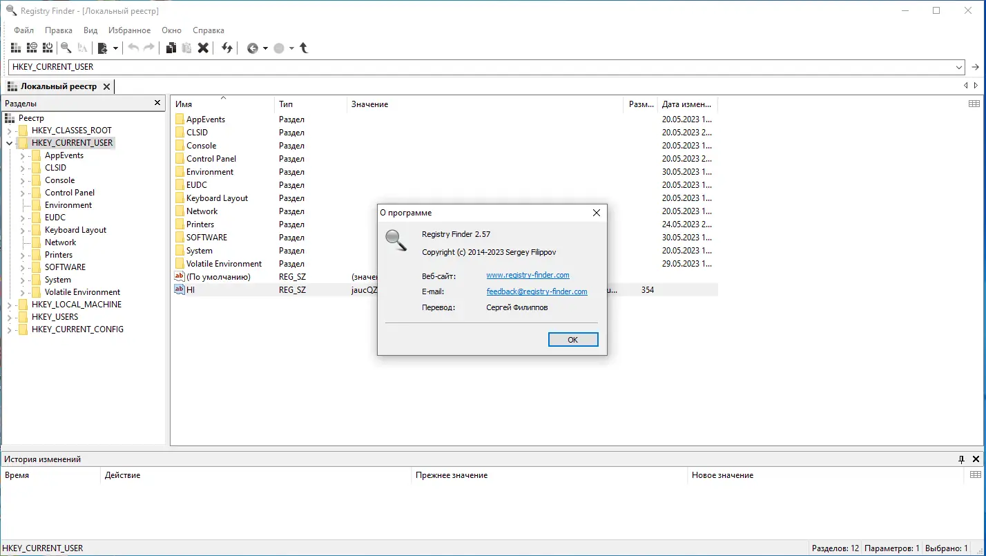
Task: Expand HKEY_USERS in the tree
Action: pos(9,317)
